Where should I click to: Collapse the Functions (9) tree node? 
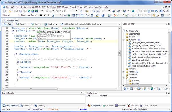[x=123, y=40]
